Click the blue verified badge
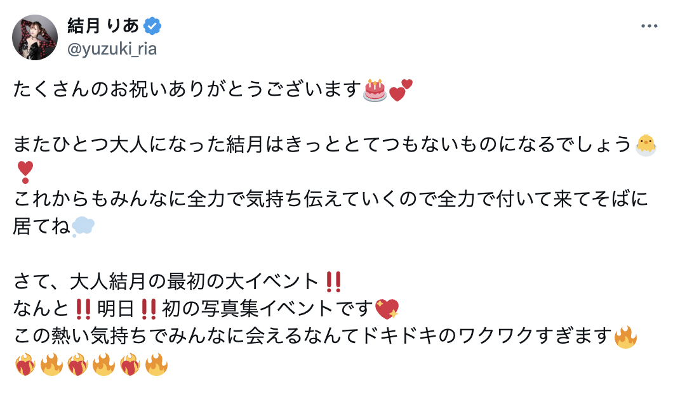This screenshot has height=402, width=673. pos(153,26)
